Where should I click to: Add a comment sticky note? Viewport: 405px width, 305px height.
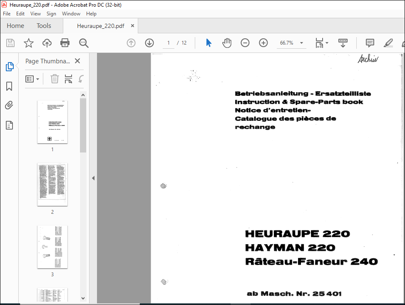click(370, 43)
